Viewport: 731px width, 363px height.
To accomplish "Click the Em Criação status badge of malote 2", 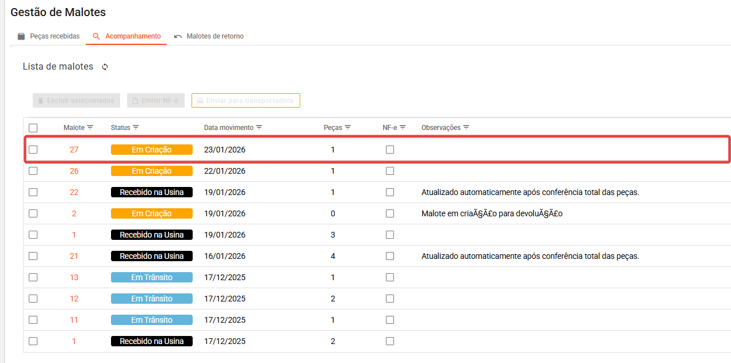I will 151,213.
